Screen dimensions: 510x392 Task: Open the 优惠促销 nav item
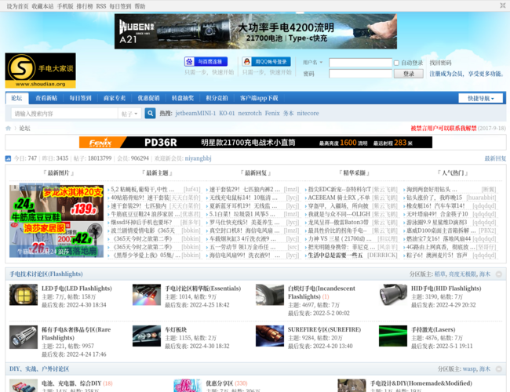point(148,98)
